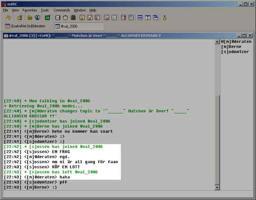This screenshot has height=200, width=256.
Task: Open the Tools menu
Action: 45,10
